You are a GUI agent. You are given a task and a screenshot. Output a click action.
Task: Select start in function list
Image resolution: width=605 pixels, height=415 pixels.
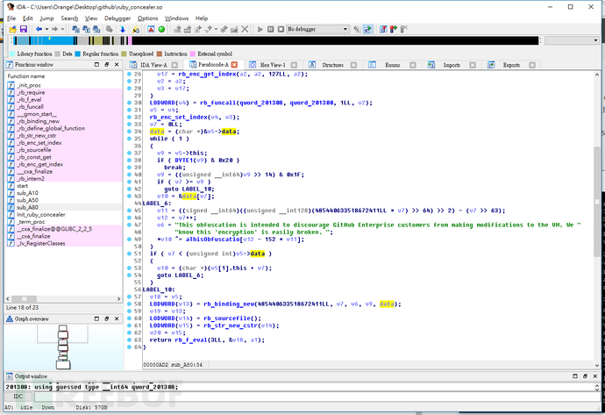pos(23,186)
